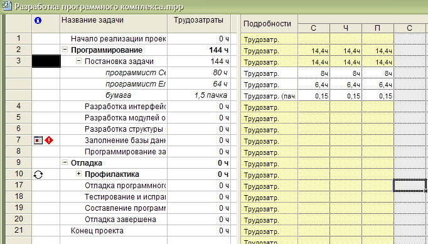Screen dimensions: 428x244
Task: Select row number 3 header
Action: 19,61
